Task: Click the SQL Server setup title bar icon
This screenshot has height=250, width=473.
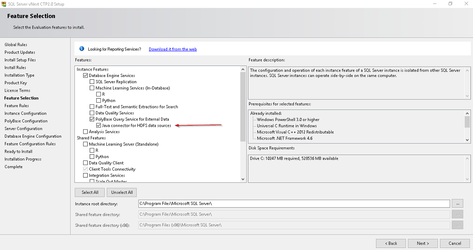Action: (x=4, y=4)
